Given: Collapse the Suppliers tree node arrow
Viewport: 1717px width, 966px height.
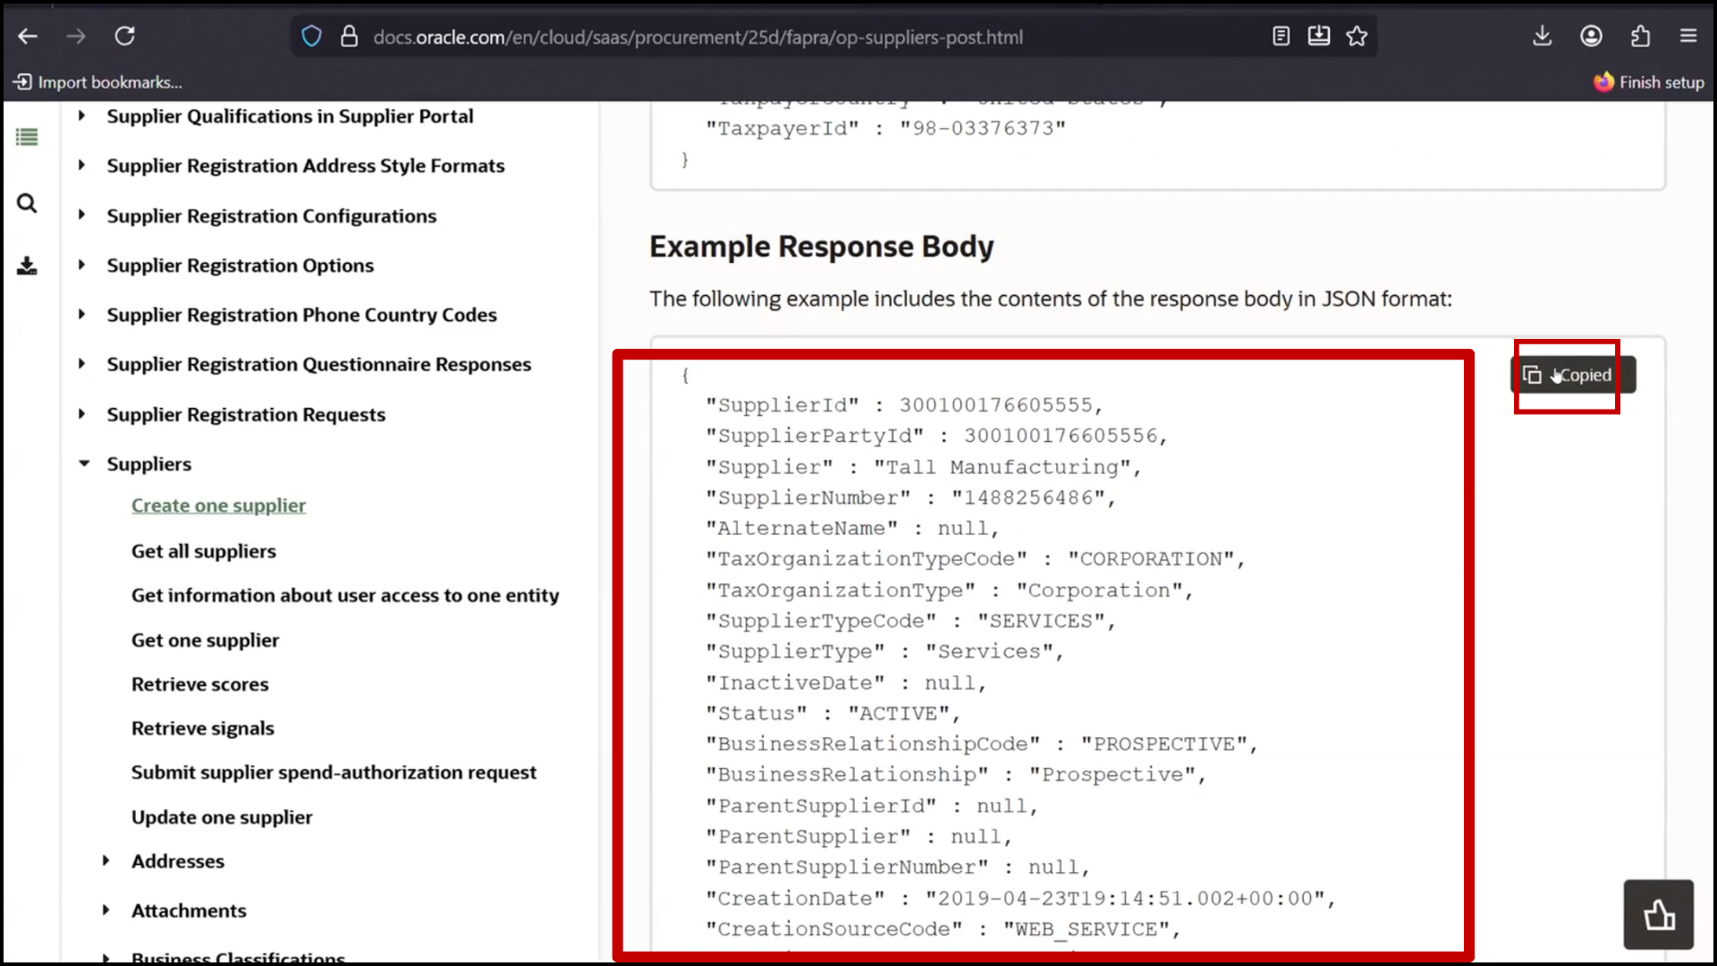Looking at the screenshot, I should pos(84,463).
